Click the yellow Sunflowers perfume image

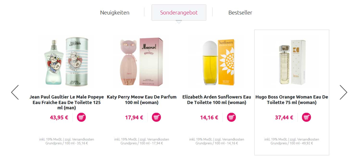click(217, 62)
